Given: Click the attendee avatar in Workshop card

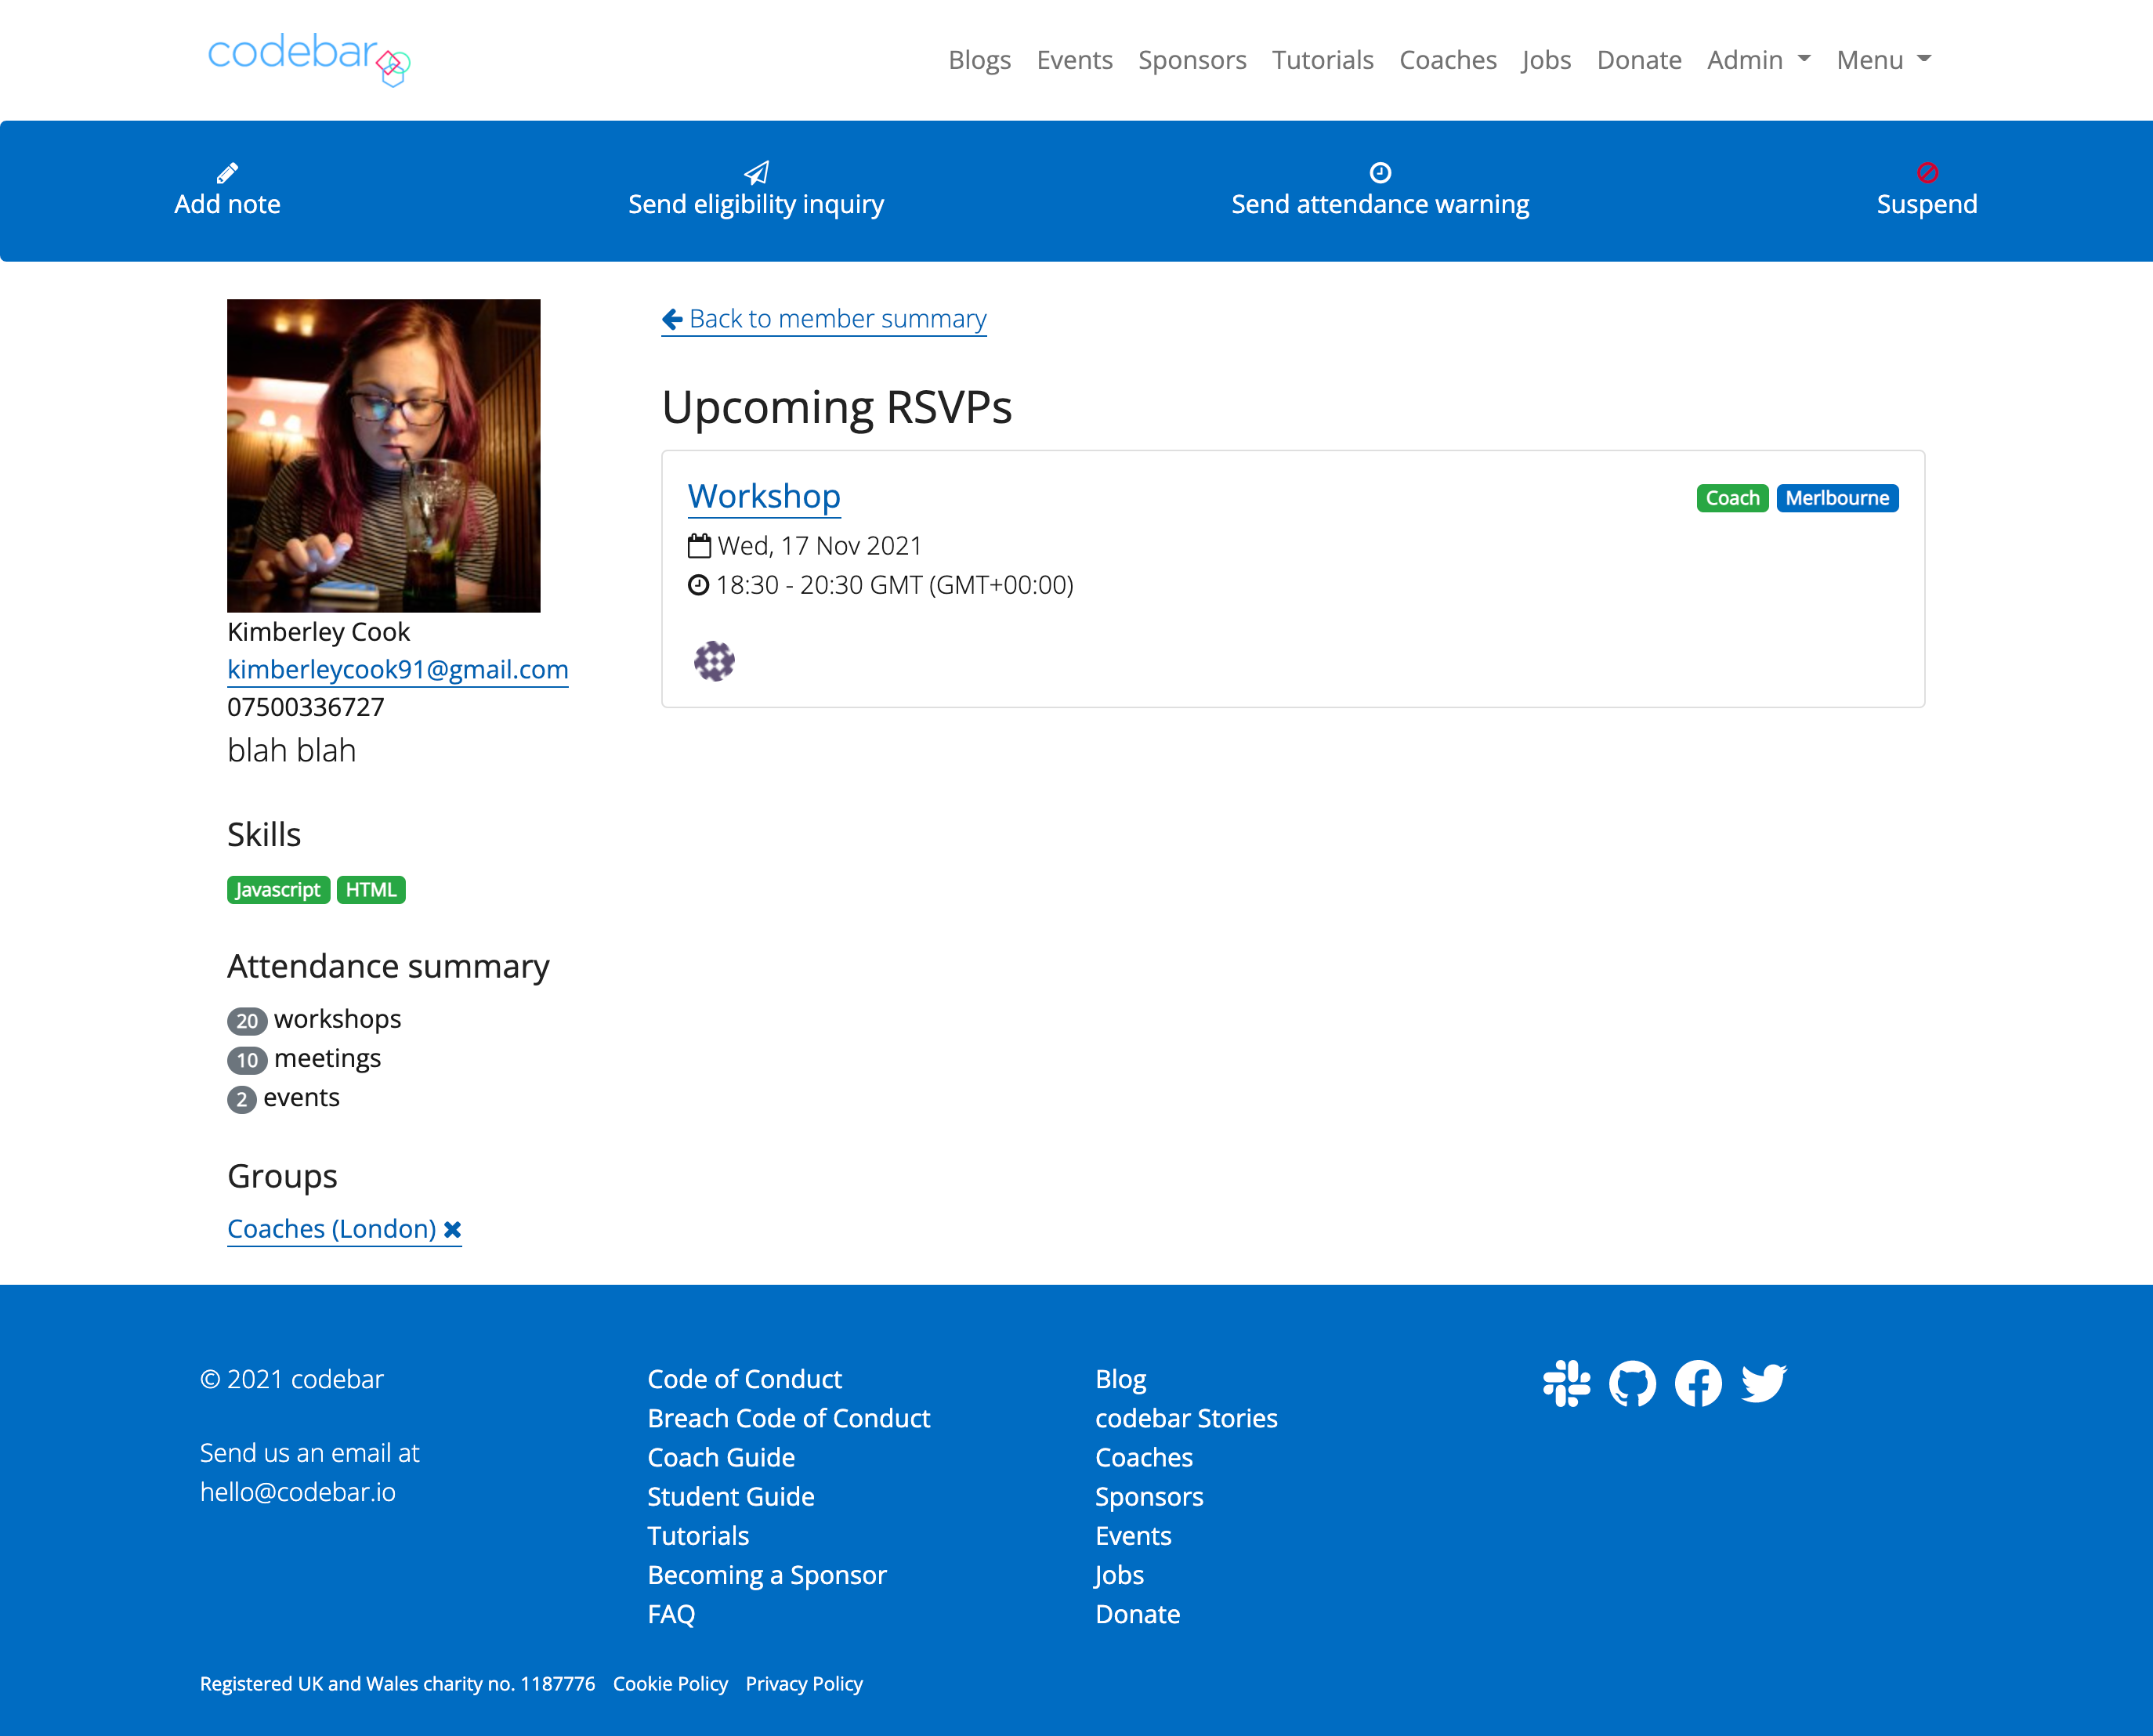Looking at the screenshot, I should (714, 661).
